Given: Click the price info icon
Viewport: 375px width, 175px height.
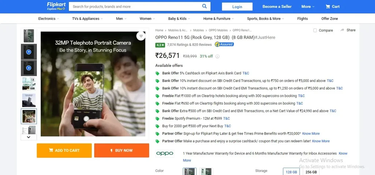Looking at the screenshot, I should point(218,56).
